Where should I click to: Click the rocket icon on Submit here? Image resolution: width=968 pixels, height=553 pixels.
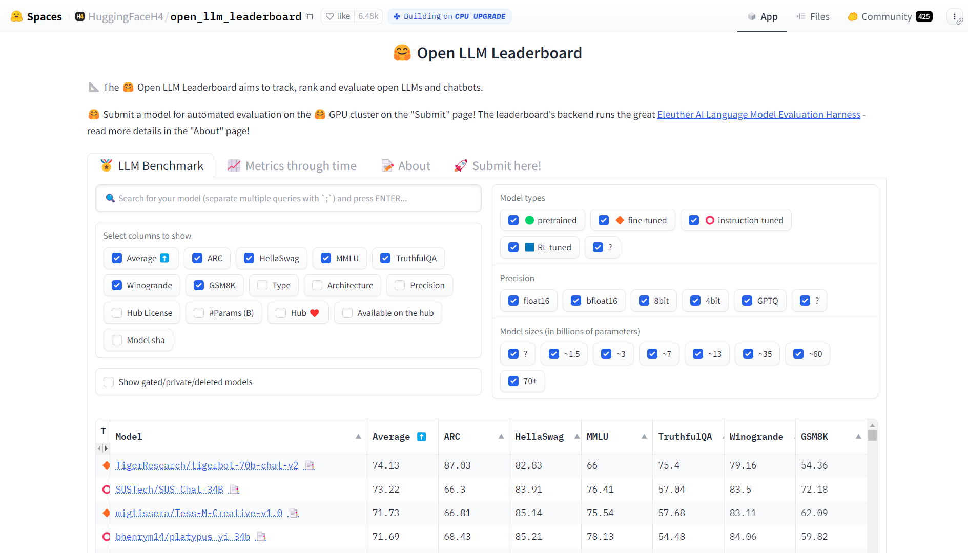[x=461, y=166]
